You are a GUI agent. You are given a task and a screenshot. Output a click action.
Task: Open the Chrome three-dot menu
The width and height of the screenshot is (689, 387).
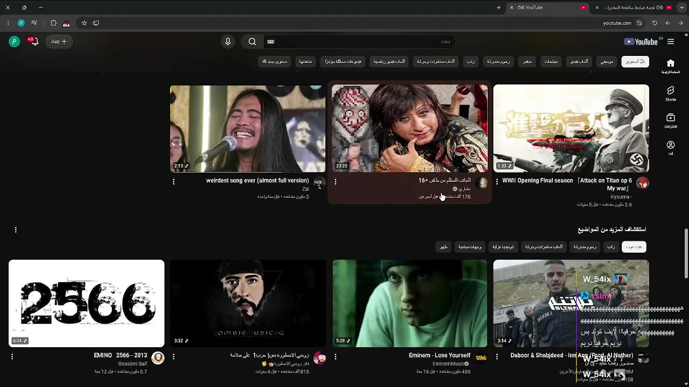click(x=8, y=23)
